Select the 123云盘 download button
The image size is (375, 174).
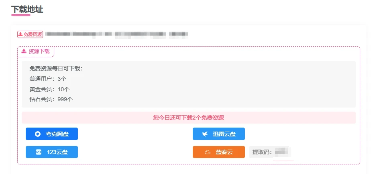coord(52,152)
